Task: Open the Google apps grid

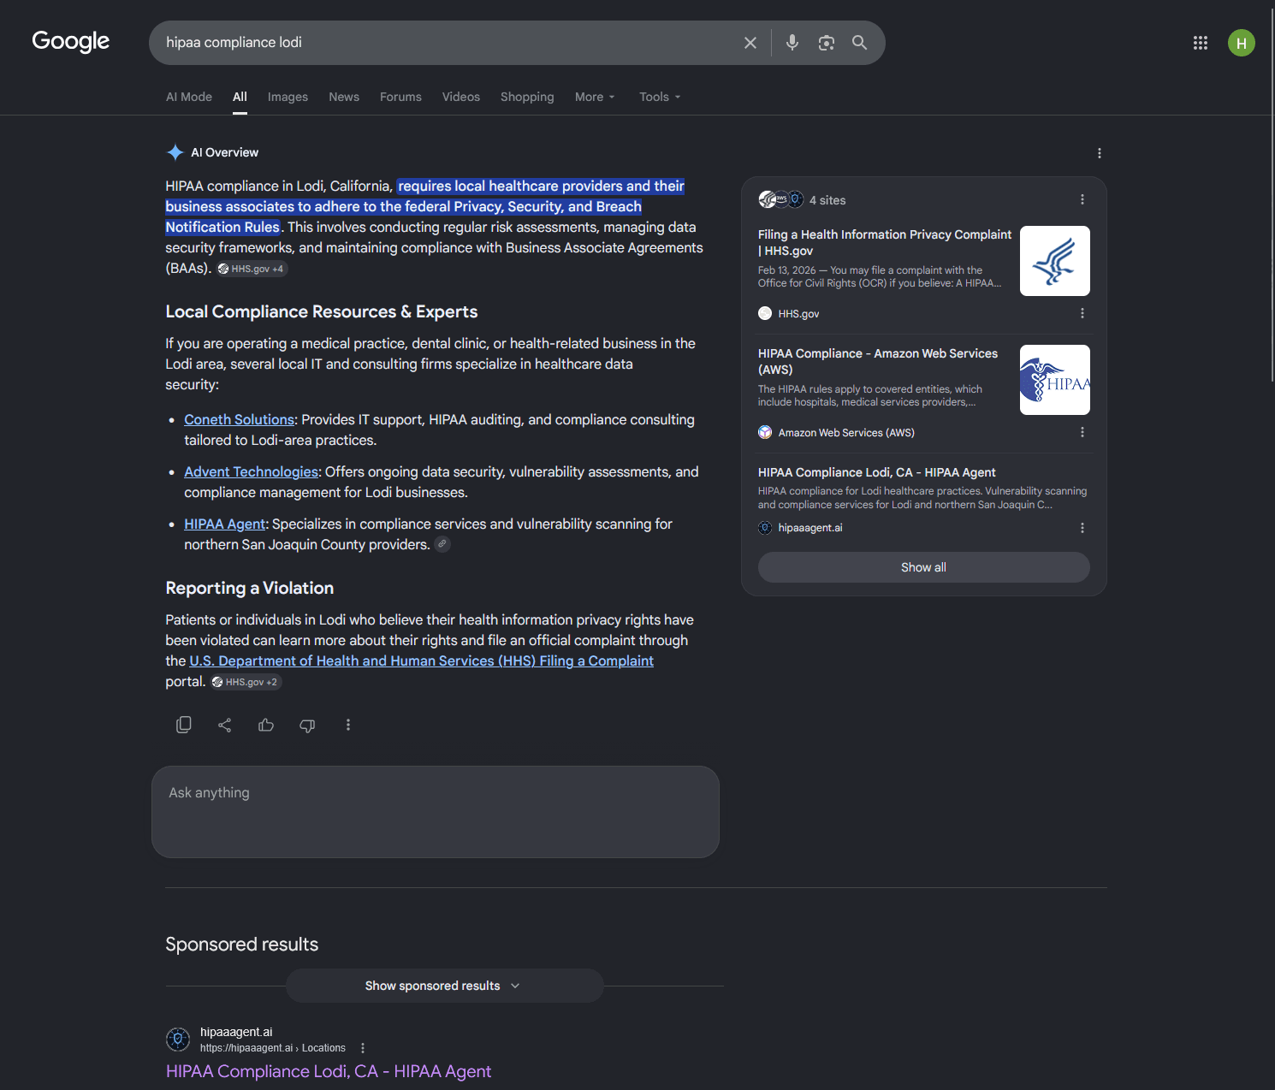Action: point(1201,43)
